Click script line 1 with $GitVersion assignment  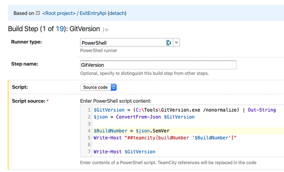(x=185, y=110)
